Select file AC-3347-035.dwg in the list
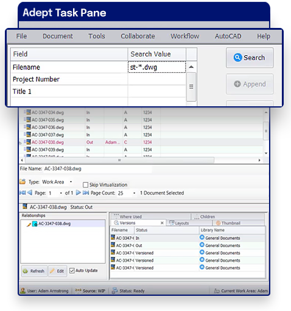291x311 pixels. click(47, 120)
